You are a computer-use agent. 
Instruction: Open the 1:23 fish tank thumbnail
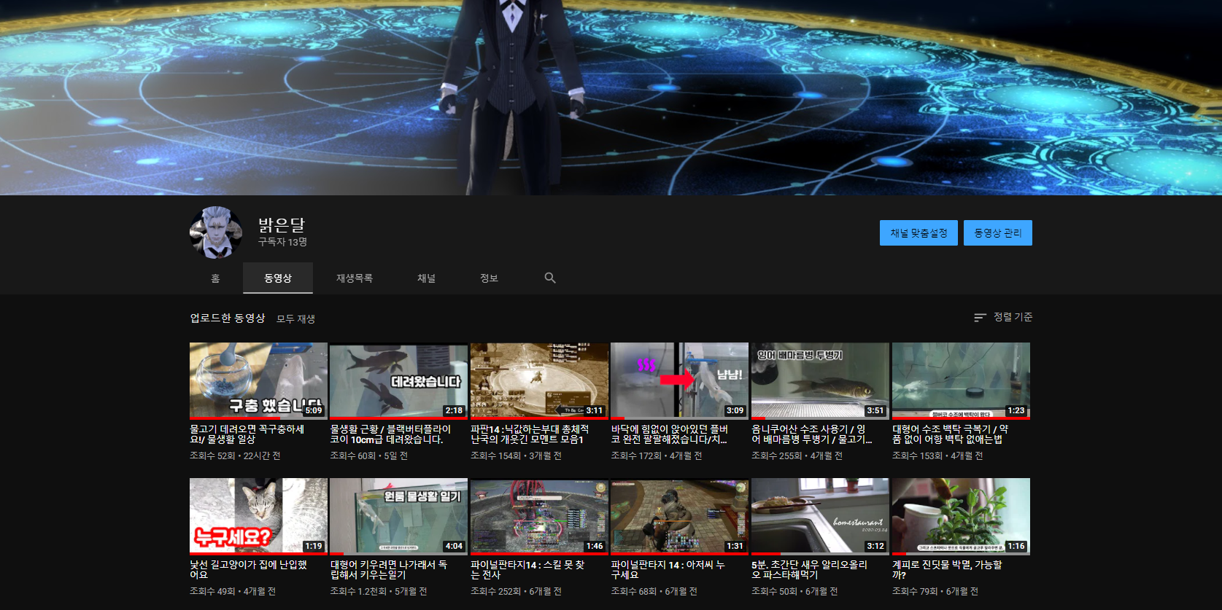(x=961, y=381)
